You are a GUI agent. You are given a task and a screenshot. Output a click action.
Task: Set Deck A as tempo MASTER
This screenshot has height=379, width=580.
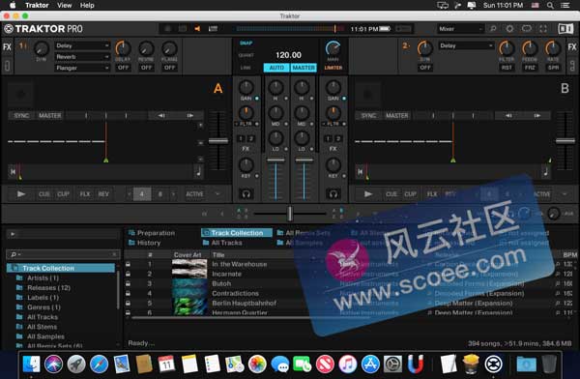[x=50, y=115]
